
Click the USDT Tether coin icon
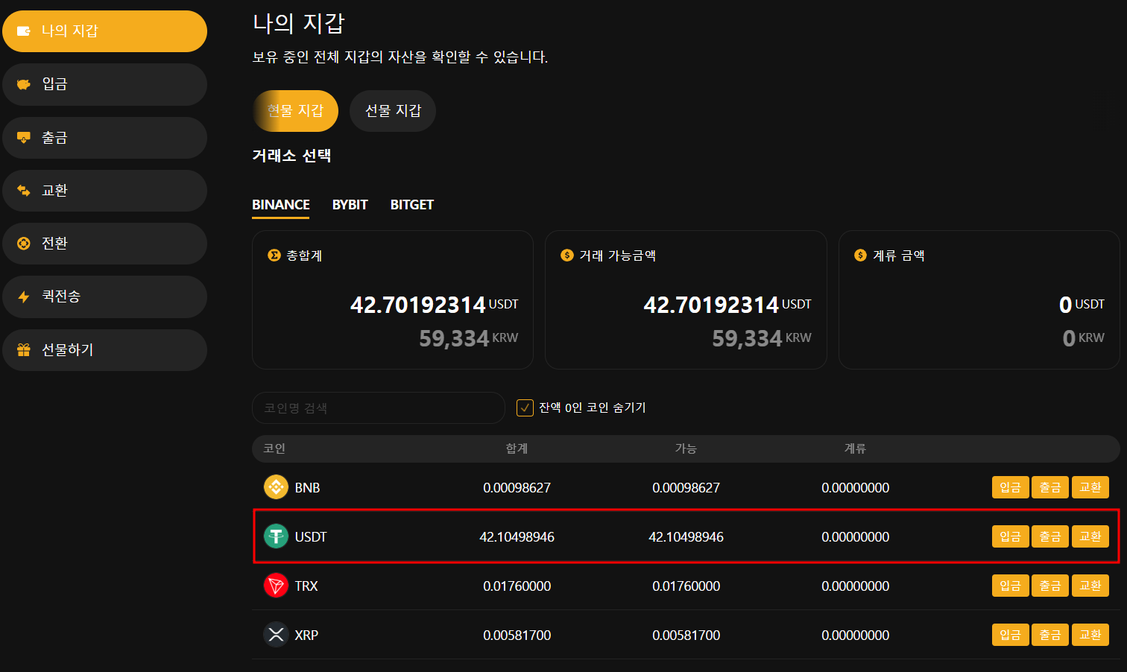click(276, 536)
